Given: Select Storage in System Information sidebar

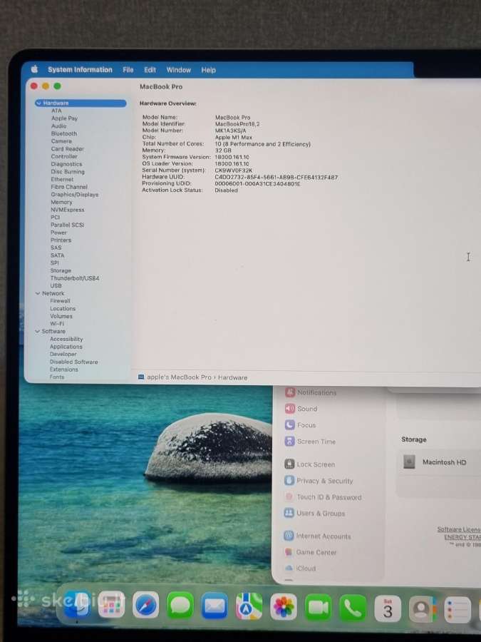Looking at the screenshot, I should point(61,270).
